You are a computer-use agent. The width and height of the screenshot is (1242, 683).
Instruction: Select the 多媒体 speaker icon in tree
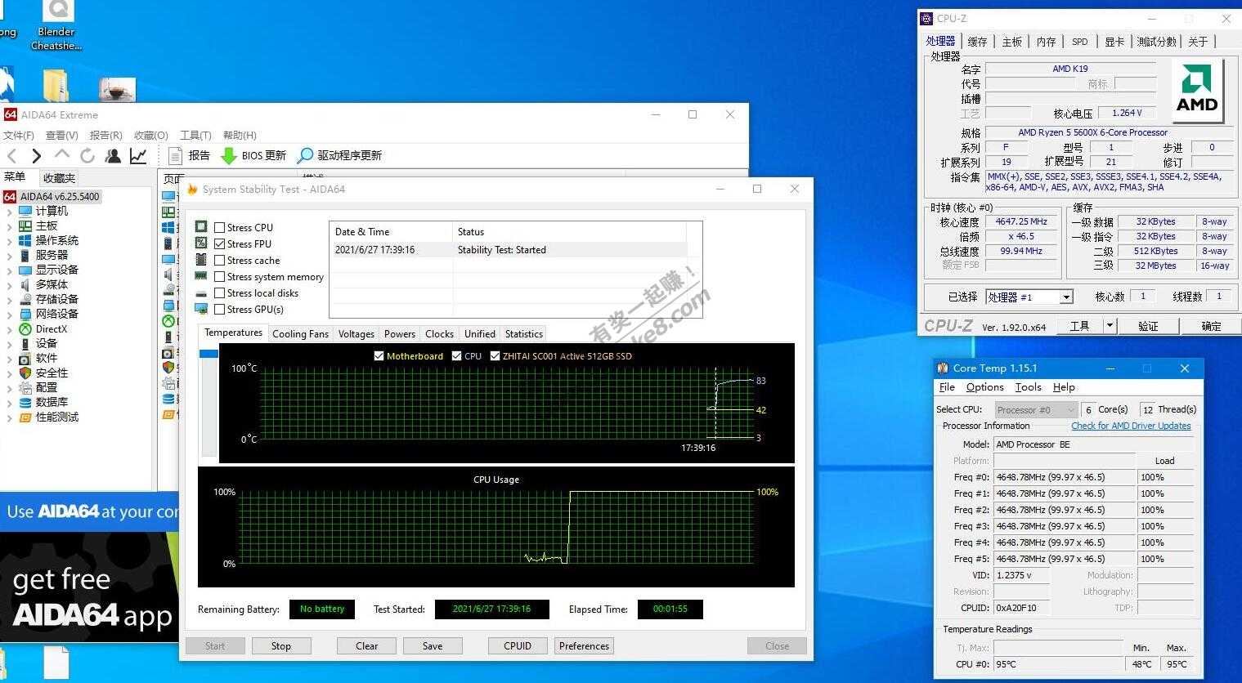tap(25, 284)
